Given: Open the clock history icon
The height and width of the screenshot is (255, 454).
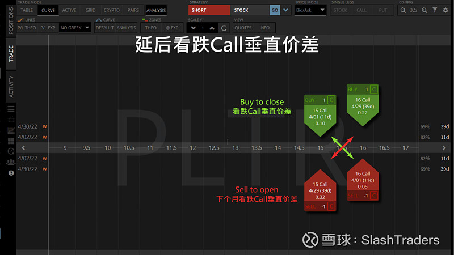Looking at the screenshot, I should (11, 151).
